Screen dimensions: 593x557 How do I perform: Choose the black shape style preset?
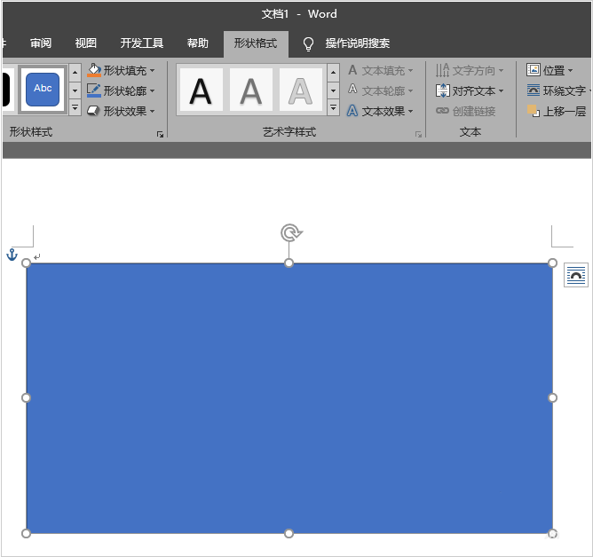(6, 90)
